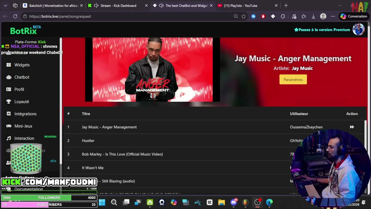Image resolution: width=371 pixels, height=209 pixels.
Task: Click Passez à la version Premium link
Action: pos(322,30)
